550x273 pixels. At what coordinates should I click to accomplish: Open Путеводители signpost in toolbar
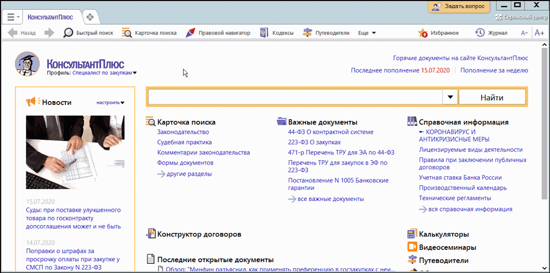pos(326,33)
